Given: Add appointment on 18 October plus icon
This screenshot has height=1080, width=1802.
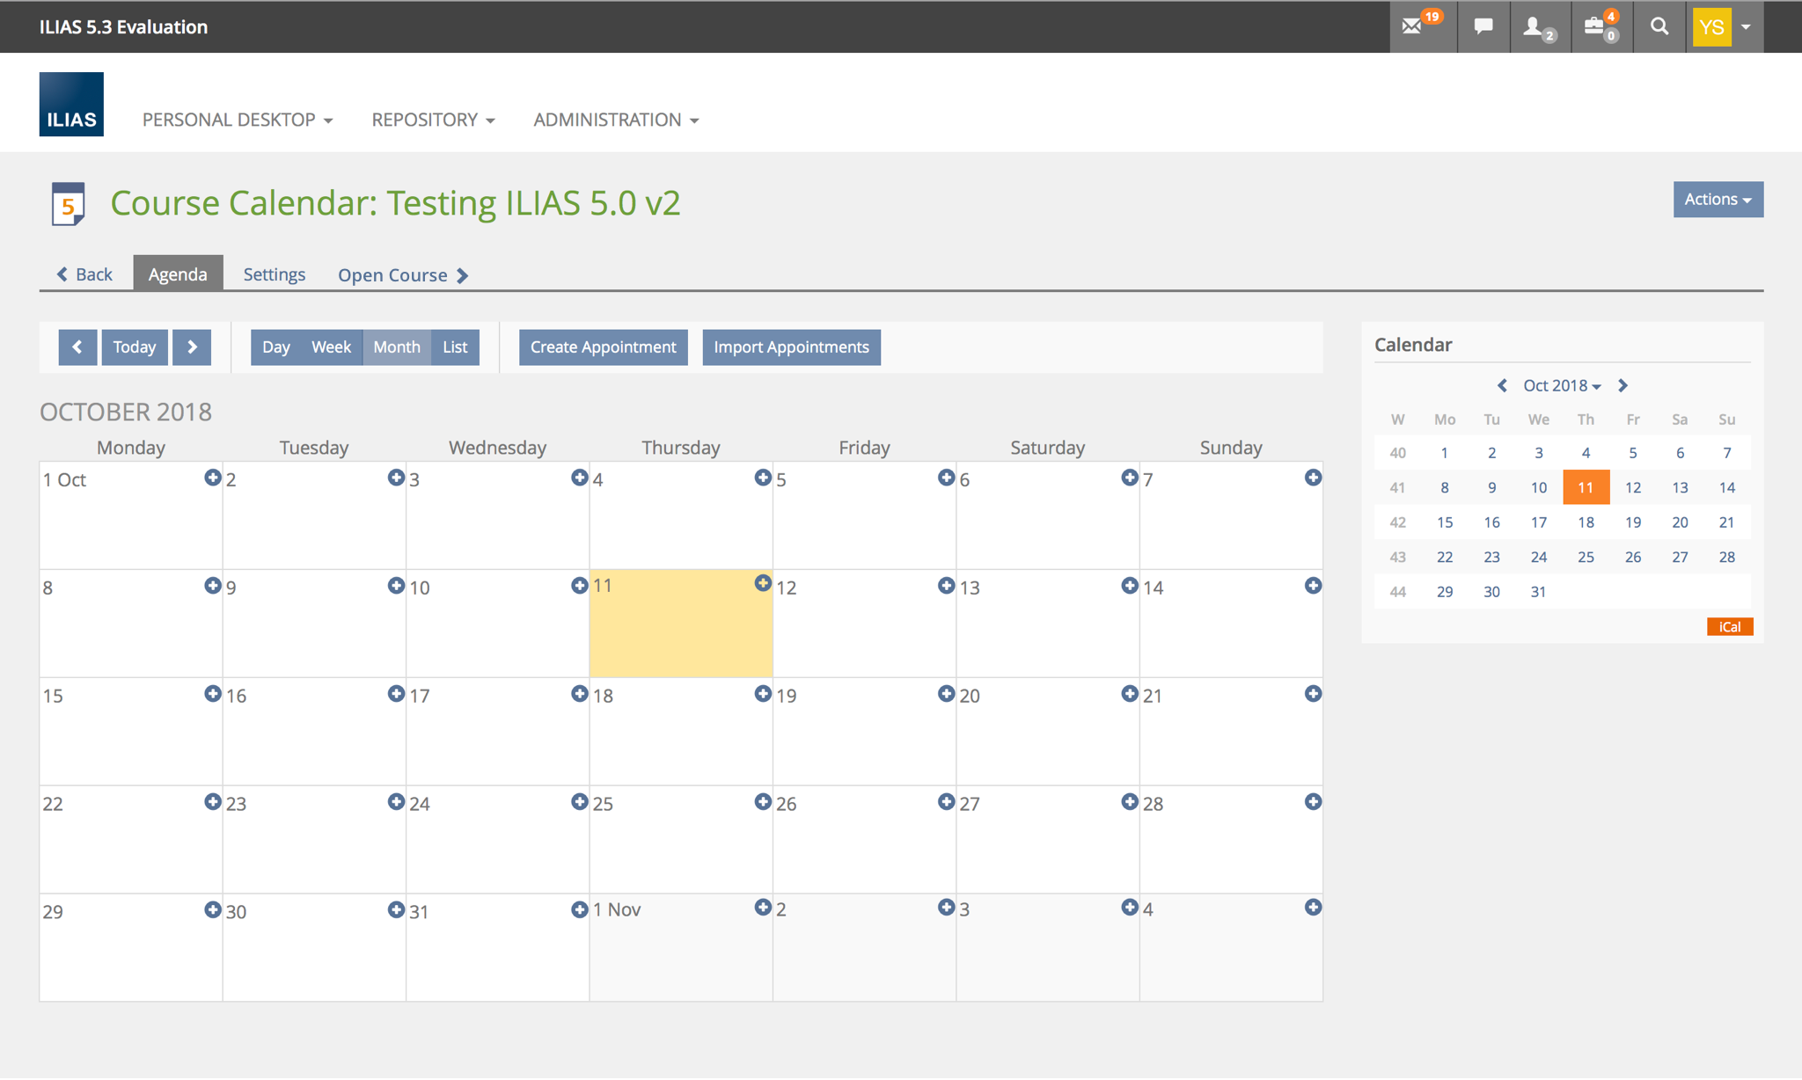Looking at the screenshot, I should tap(762, 694).
